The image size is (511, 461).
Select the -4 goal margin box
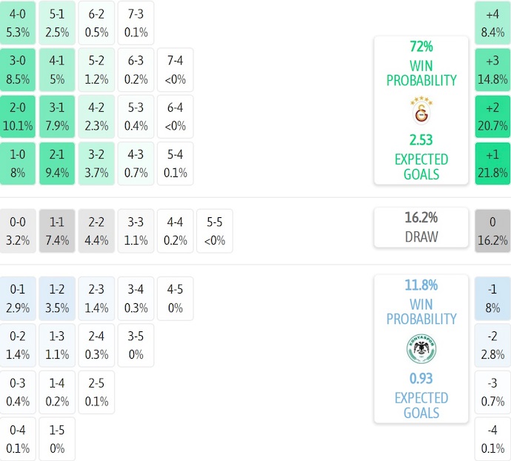[492, 439]
